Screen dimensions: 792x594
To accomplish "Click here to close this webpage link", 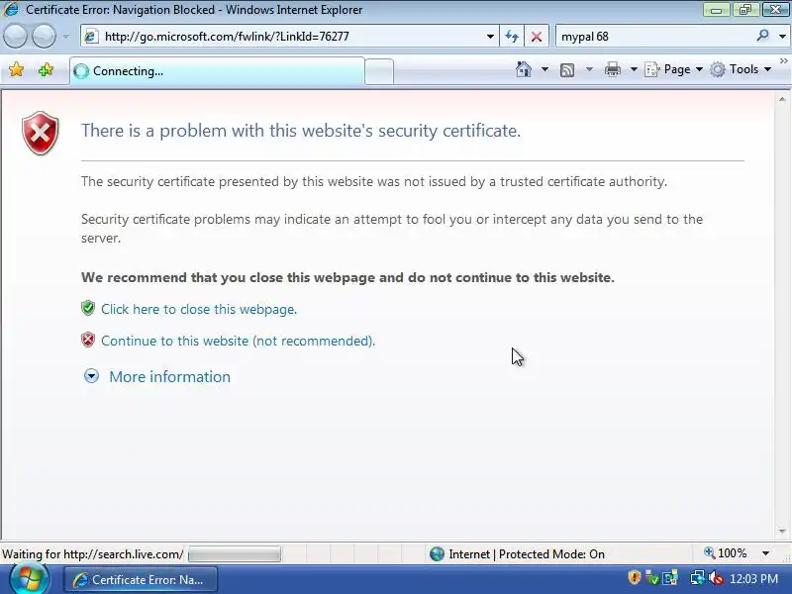I will (x=199, y=309).
